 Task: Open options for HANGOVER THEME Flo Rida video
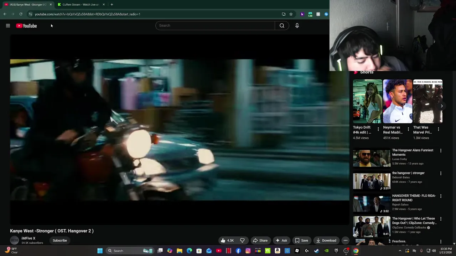(441, 196)
